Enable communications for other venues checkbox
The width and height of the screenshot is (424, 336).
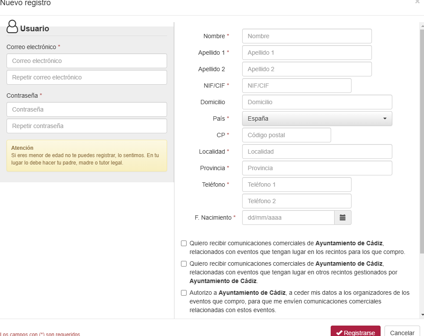click(184, 264)
